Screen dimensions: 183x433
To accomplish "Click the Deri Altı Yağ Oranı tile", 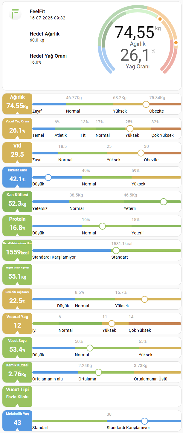I will (x=17, y=298).
